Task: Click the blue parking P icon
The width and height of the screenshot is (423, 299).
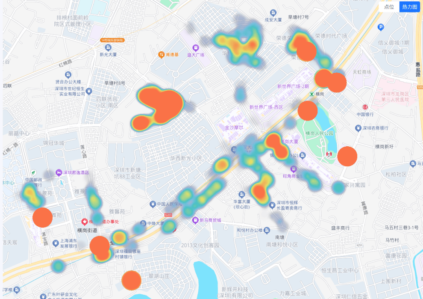Action: click(x=381, y=27)
